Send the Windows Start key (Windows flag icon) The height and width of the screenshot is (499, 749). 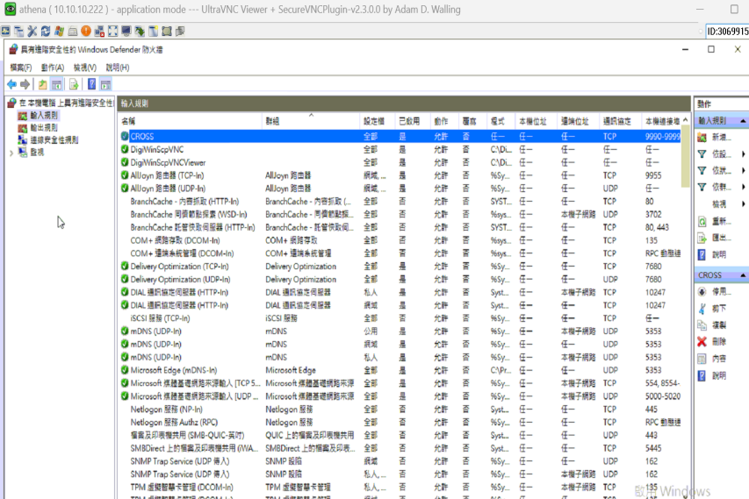tap(59, 32)
